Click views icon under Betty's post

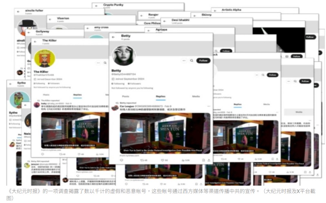183,160
